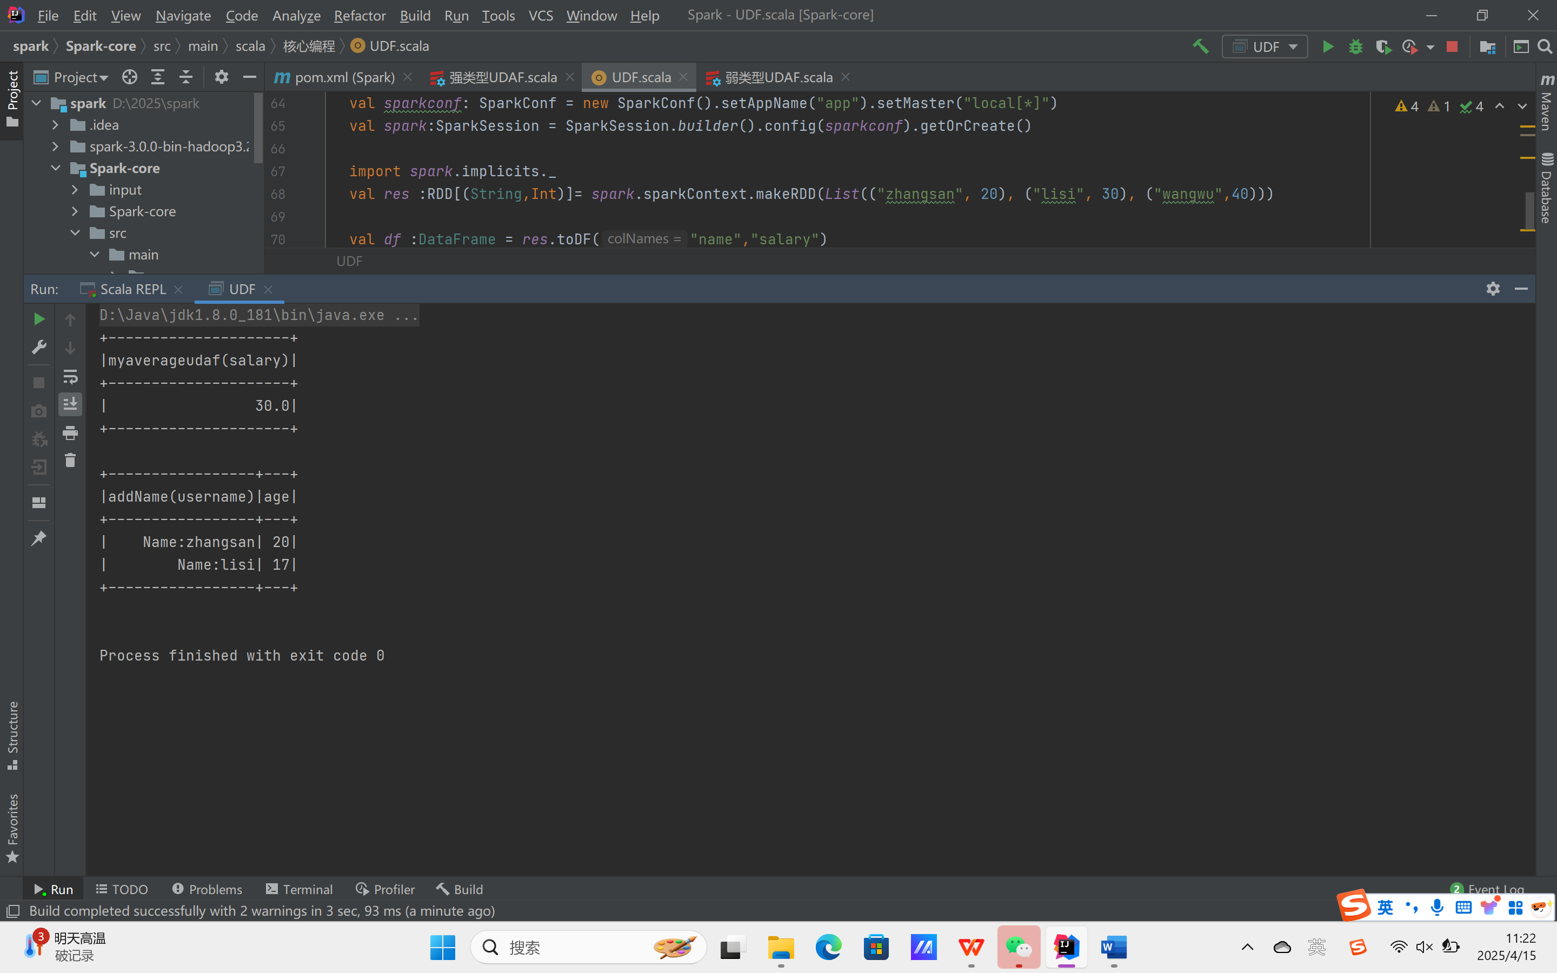The height and width of the screenshot is (973, 1557).
Task: Open Microsoft Edge from the Windows taskbar
Action: click(828, 947)
